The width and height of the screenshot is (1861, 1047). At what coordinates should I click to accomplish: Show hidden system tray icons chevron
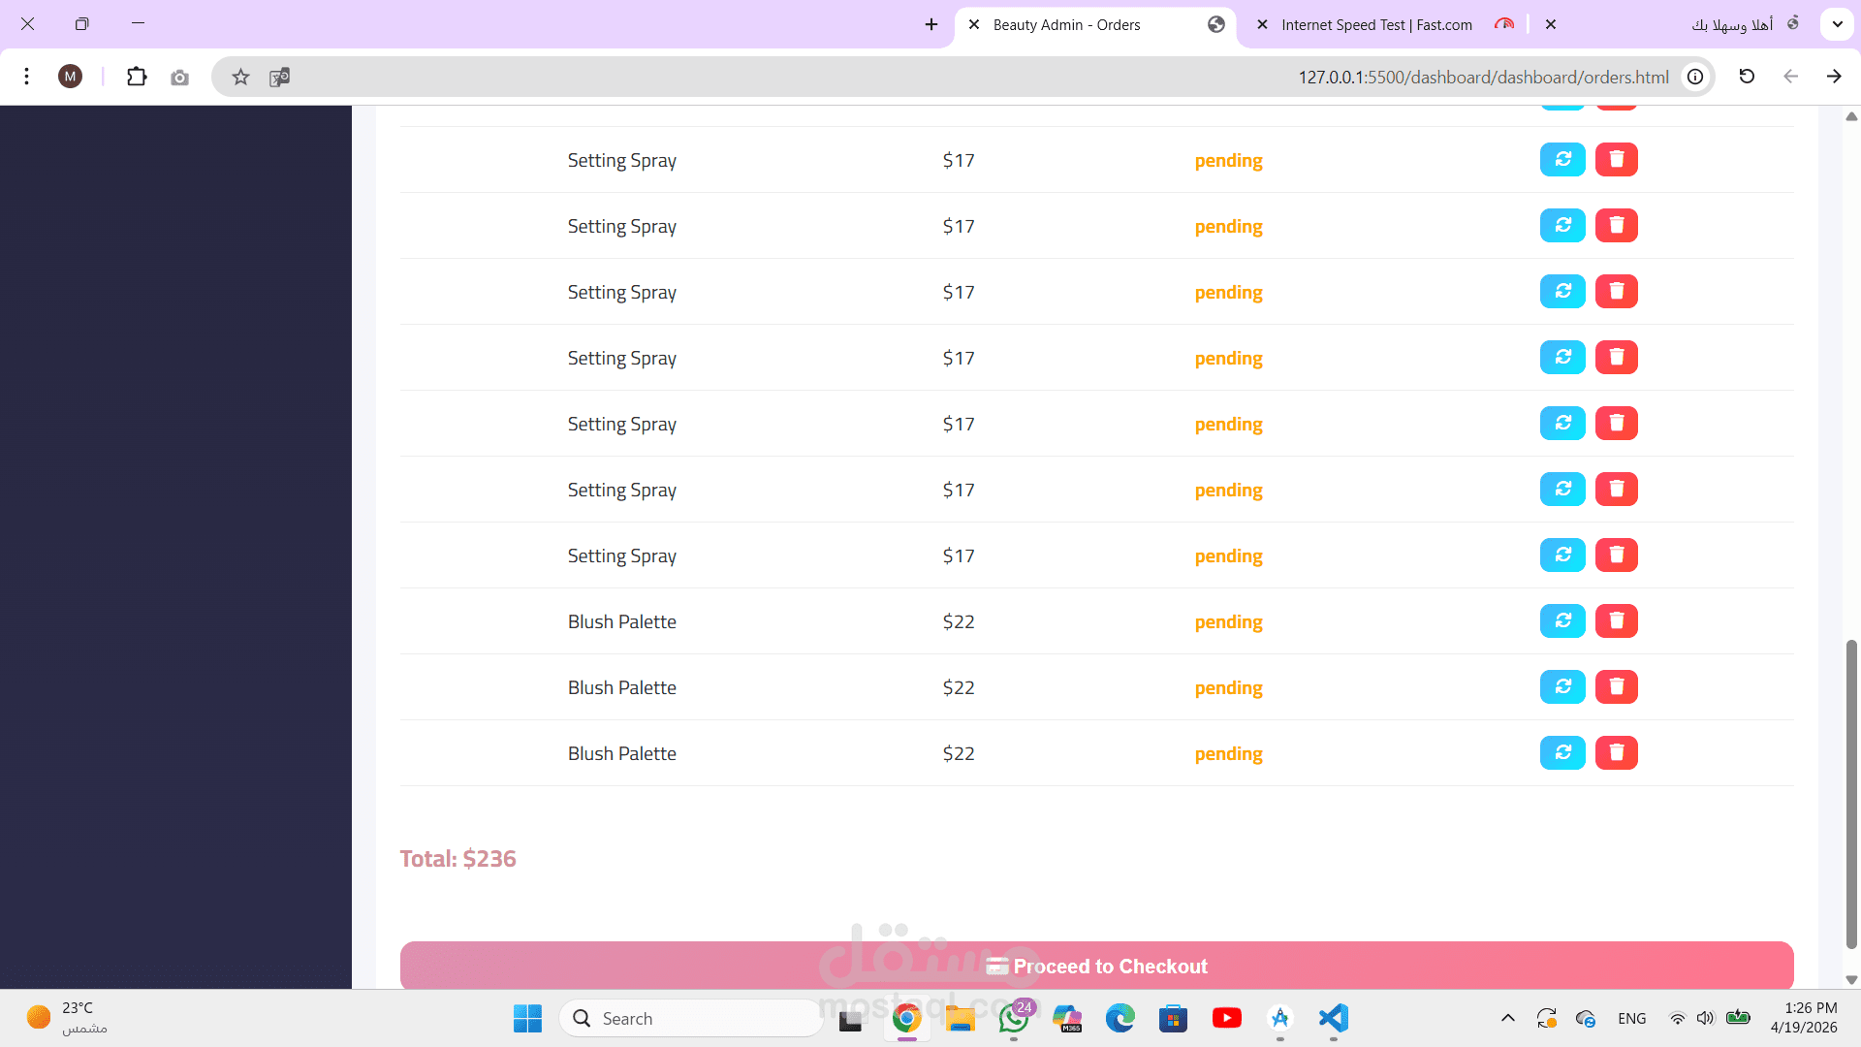click(x=1507, y=1018)
